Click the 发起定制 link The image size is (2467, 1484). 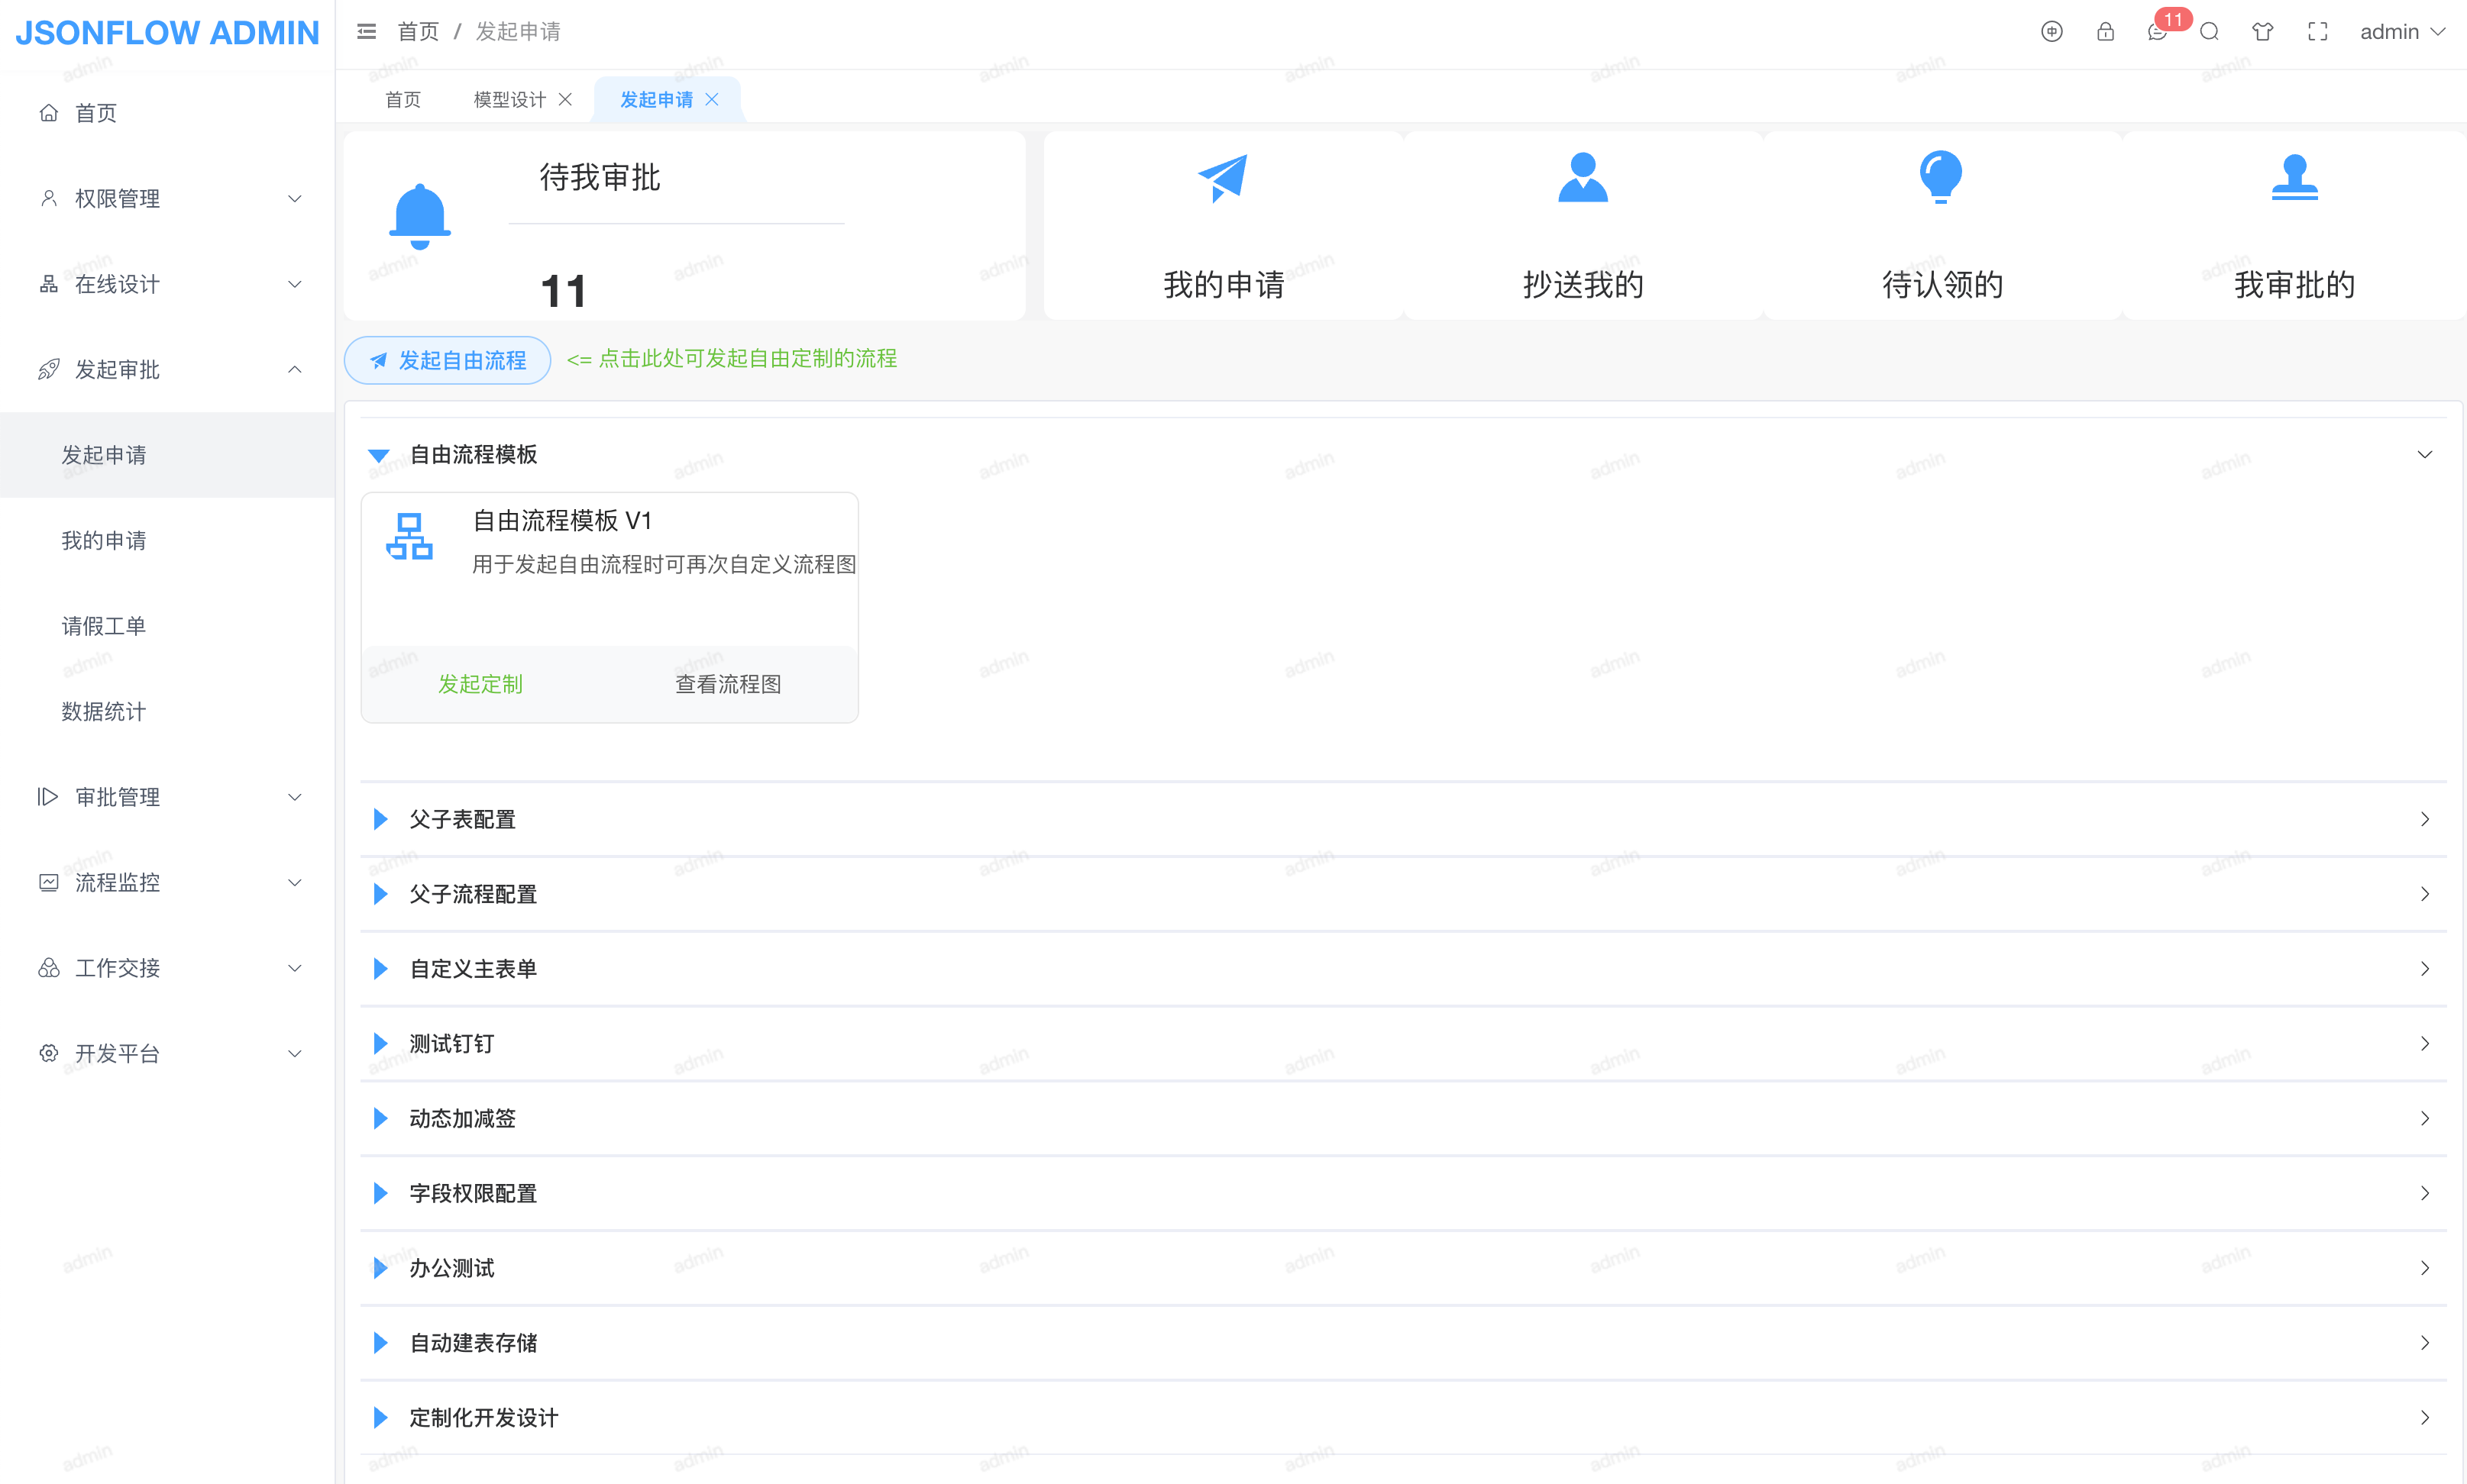pyautogui.click(x=480, y=684)
